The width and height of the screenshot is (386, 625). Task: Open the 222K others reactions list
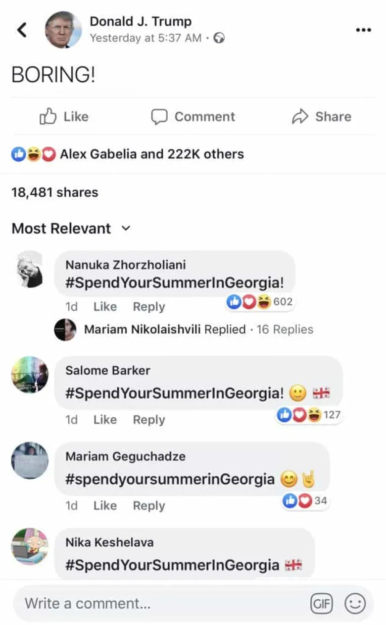point(151,154)
